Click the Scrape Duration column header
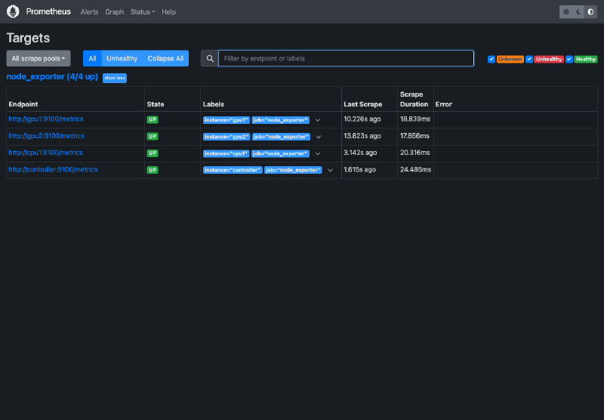The width and height of the screenshot is (604, 420). click(414, 99)
